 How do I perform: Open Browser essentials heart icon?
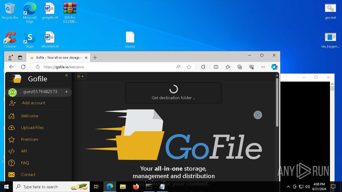[251, 67]
